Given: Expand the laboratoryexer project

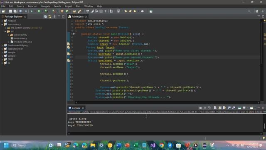Looking at the screenshot, I should coord(2,49).
